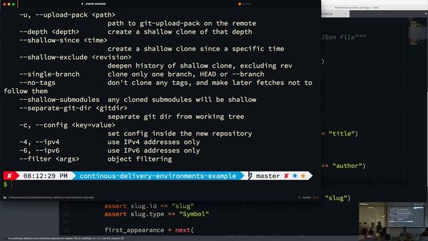Image resolution: width=428 pixels, height=241 pixels.
Task: Click the orange star git status marker
Action: (x=303, y=175)
